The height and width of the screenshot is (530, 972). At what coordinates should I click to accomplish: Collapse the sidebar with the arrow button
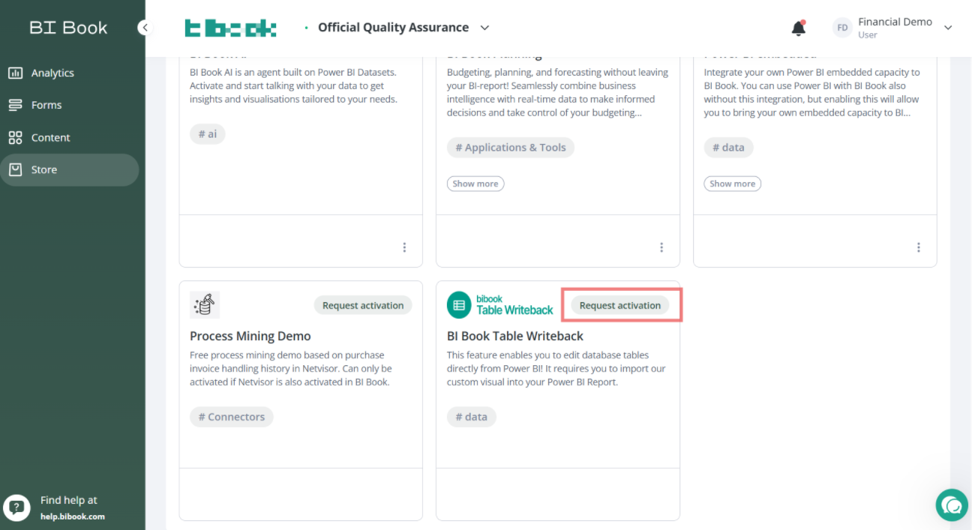[x=145, y=28]
